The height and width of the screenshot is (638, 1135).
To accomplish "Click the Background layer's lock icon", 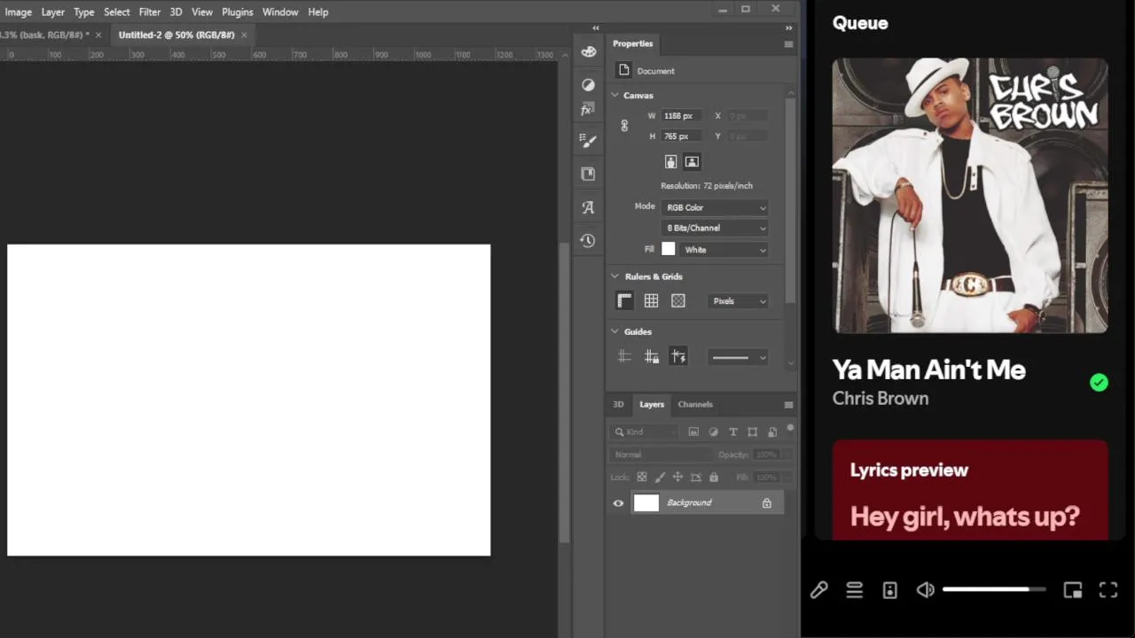I will click(766, 503).
